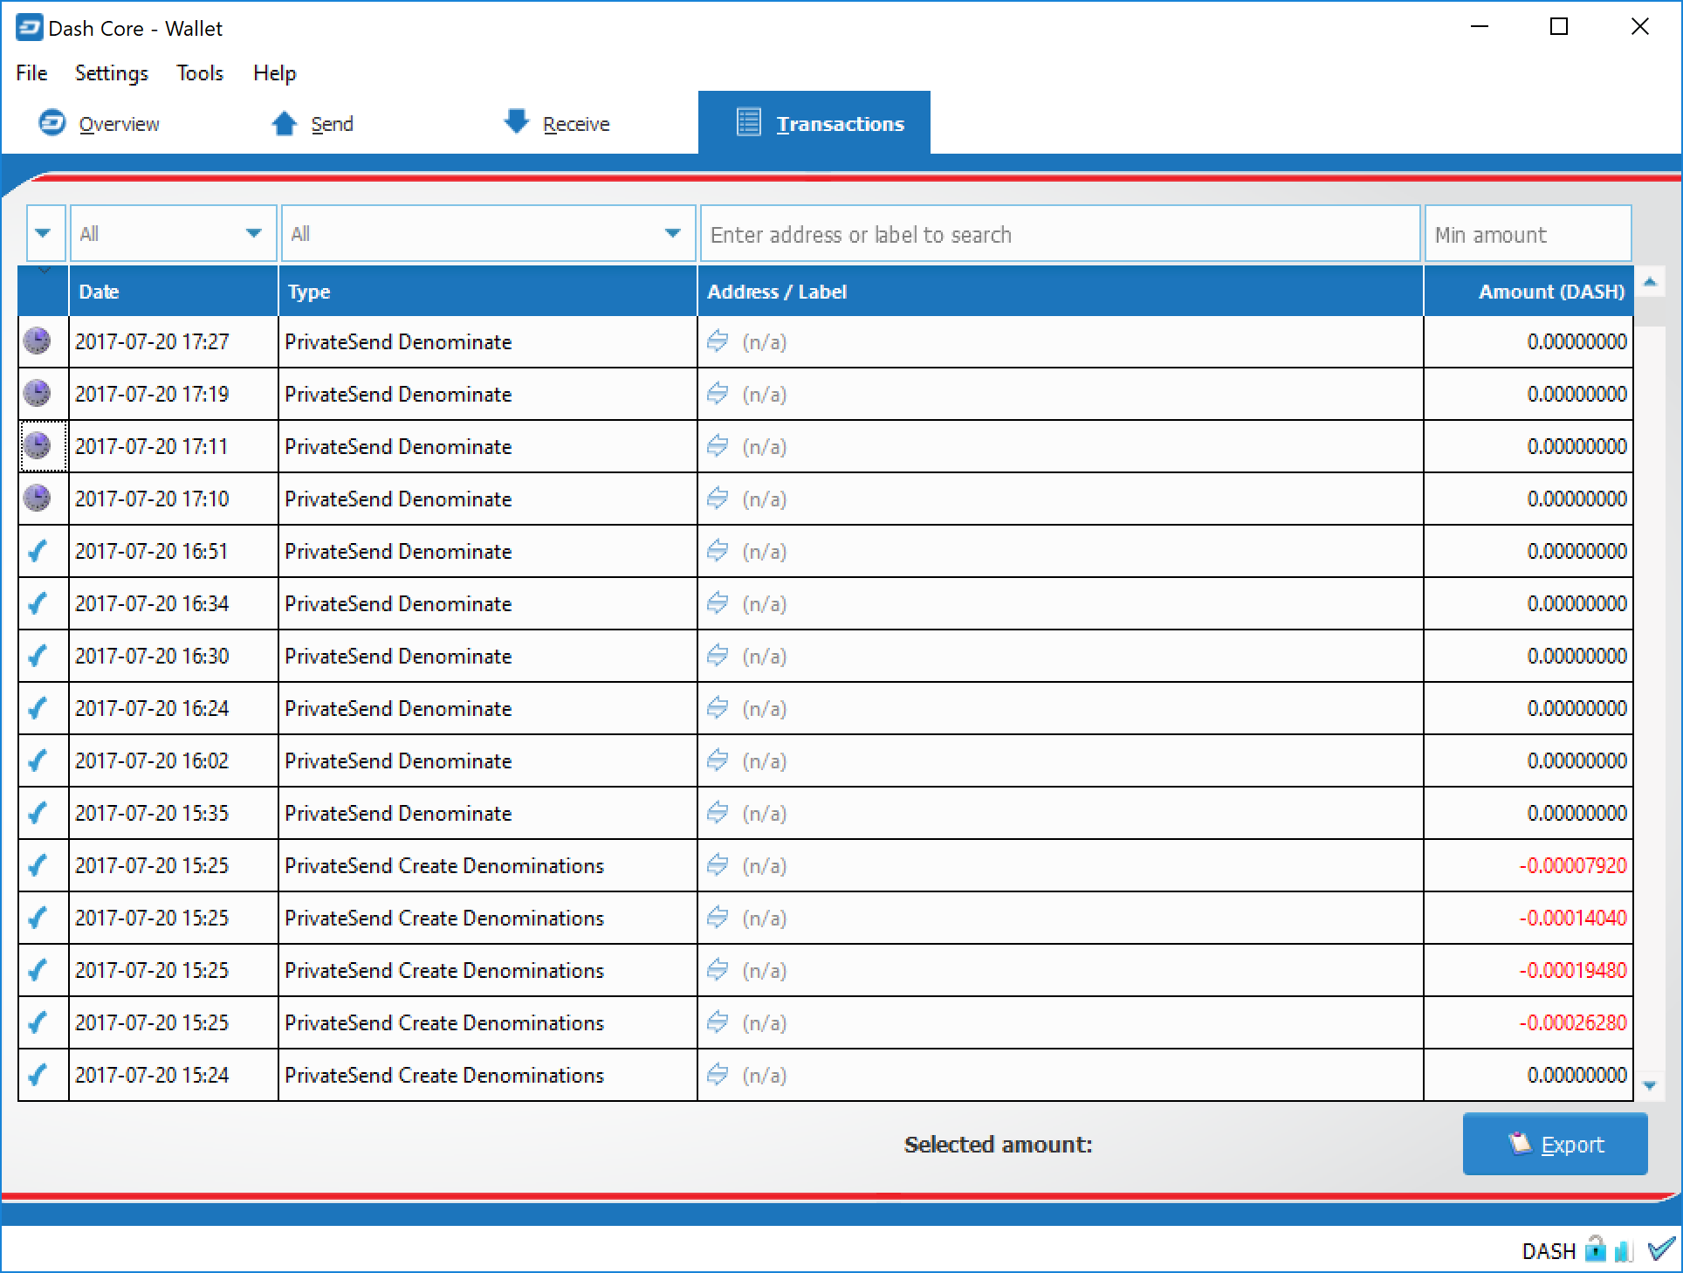Click the Export button

[x=1555, y=1144]
